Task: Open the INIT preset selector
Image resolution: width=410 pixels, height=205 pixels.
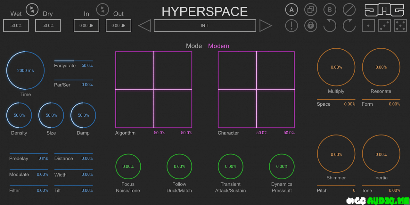Action: tap(205, 26)
